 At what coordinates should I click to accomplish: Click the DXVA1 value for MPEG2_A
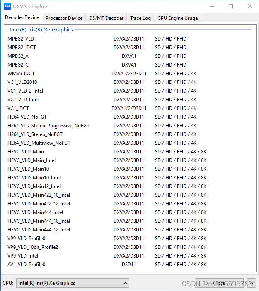(129, 56)
